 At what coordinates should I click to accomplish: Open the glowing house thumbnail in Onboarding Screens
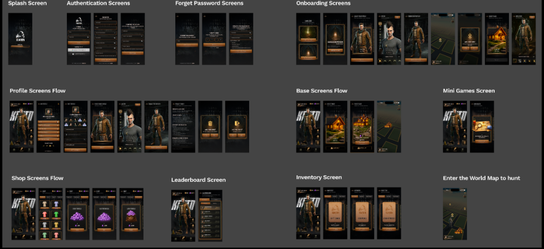[497, 39]
